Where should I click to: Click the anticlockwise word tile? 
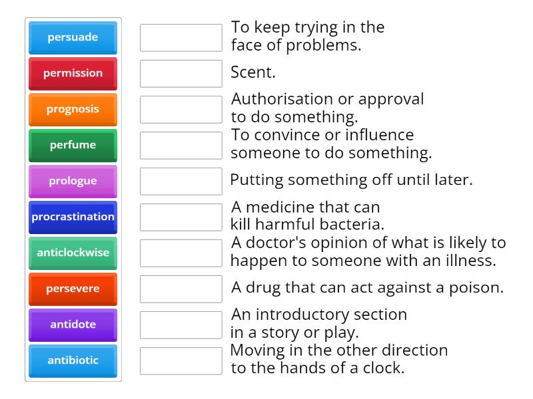72,253
